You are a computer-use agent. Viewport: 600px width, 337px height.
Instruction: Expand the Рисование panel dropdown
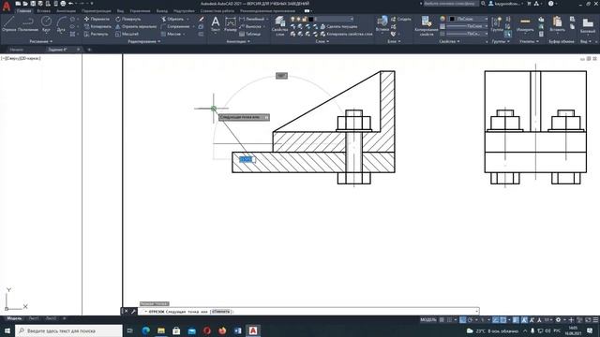(x=40, y=41)
